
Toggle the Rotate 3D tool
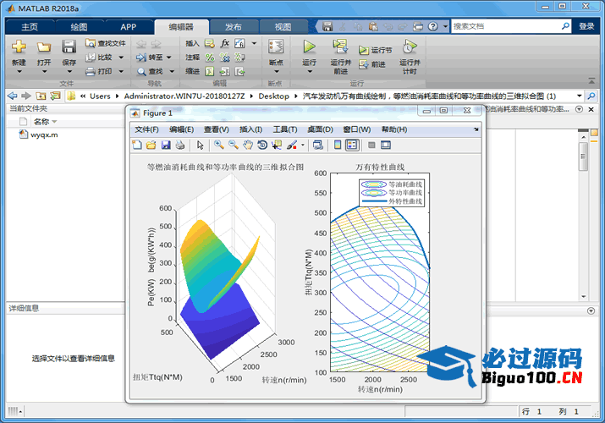point(262,145)
